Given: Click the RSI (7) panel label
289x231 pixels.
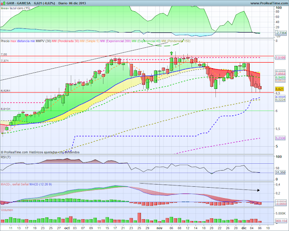Looking at the screenshot, I should pos(6,157).
